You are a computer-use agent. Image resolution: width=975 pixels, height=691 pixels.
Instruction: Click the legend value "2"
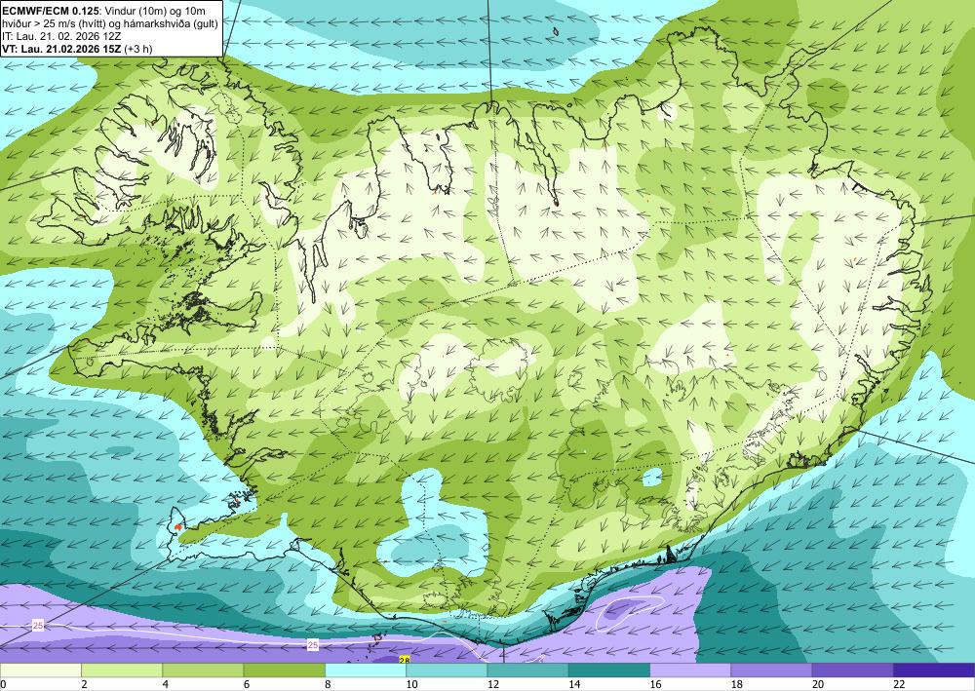(x=84, y=685)
